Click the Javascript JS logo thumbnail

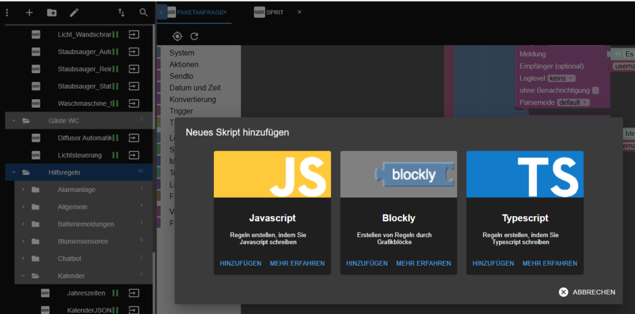coord(272,174)
